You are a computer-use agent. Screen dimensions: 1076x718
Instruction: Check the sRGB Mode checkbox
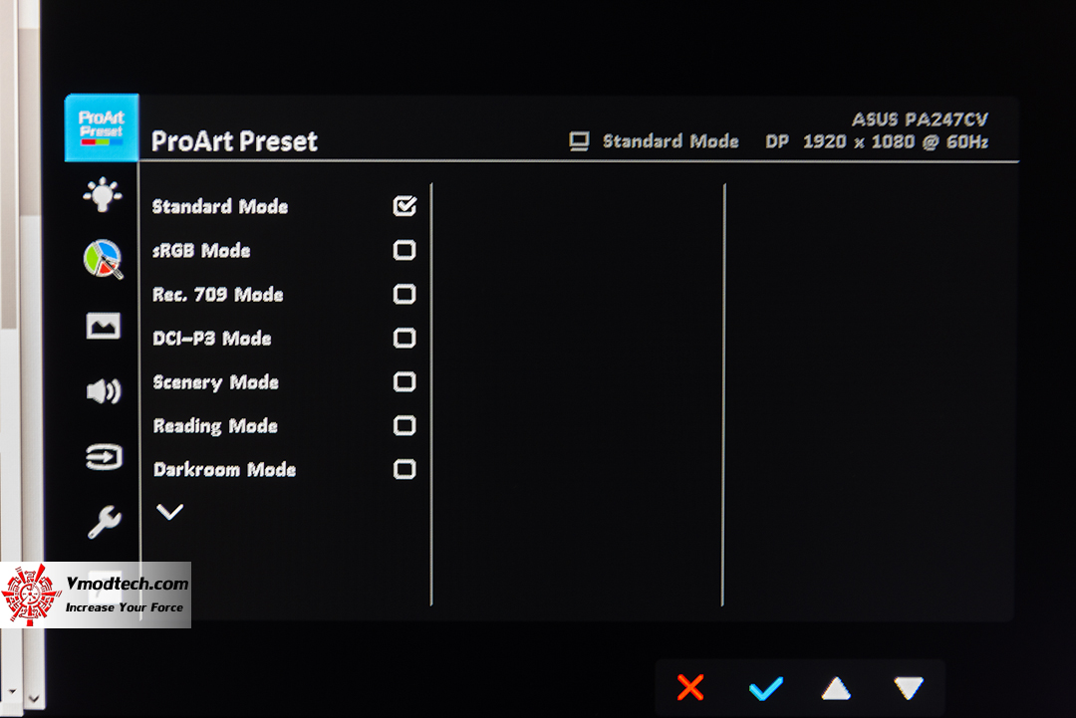click(404, 250)
